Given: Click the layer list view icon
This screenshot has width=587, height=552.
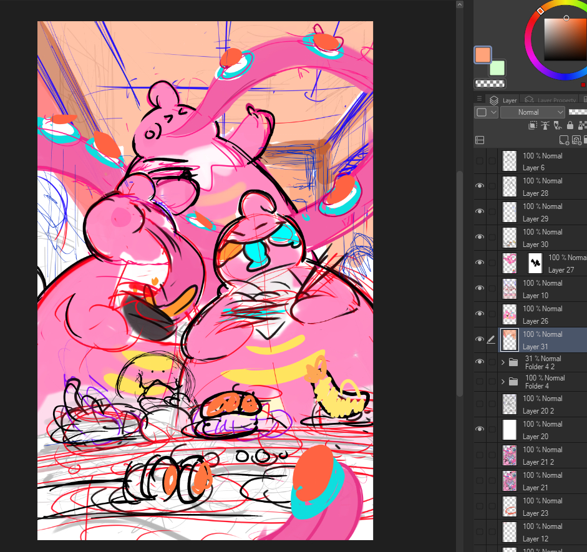Looking at the screenshot, I should tap(480, 140).
